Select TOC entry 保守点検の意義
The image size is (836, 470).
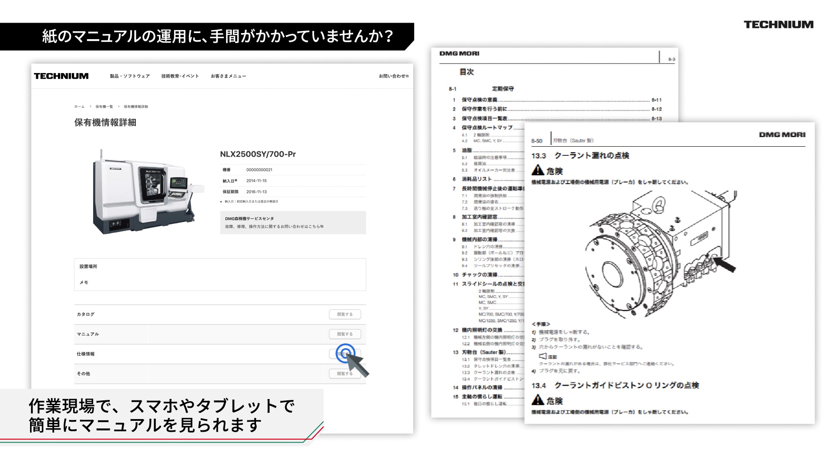(479, 100)
